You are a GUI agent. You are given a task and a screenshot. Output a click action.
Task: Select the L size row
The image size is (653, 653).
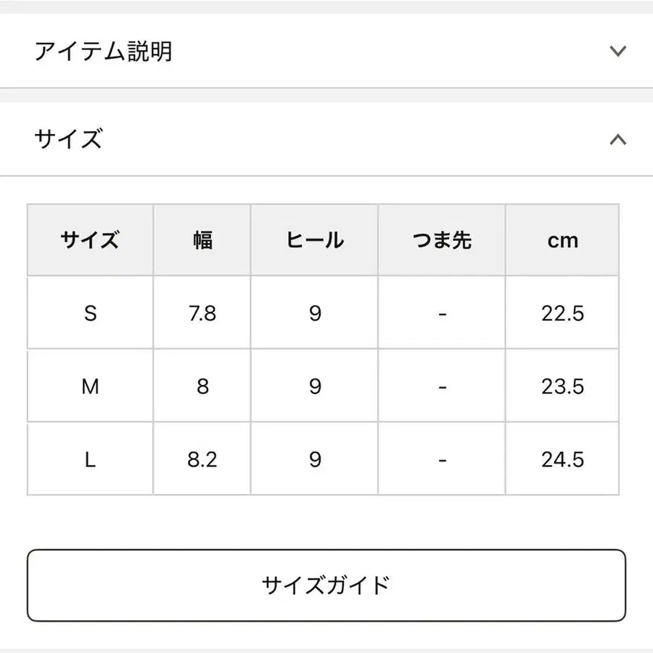90,458
